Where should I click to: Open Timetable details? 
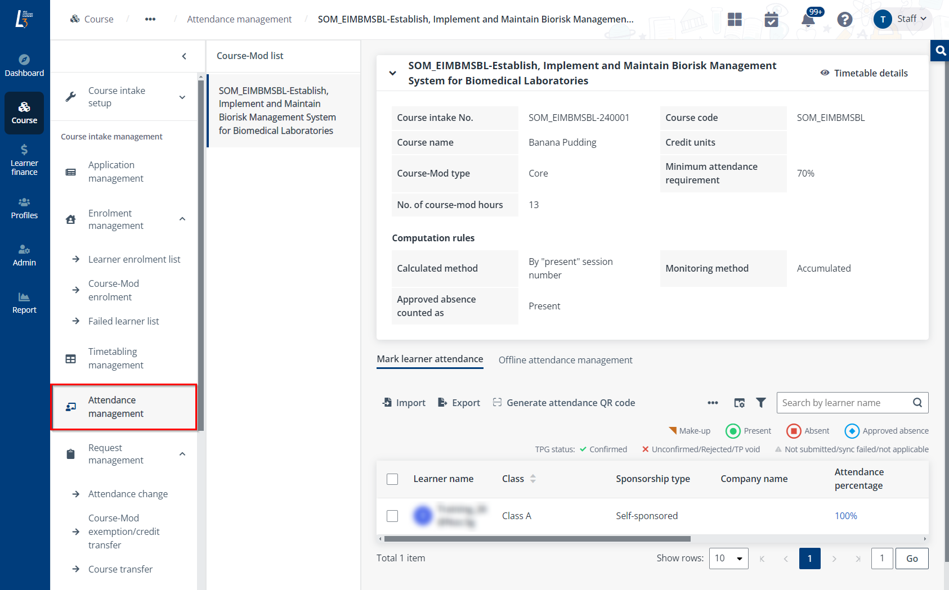pos(864,73)
